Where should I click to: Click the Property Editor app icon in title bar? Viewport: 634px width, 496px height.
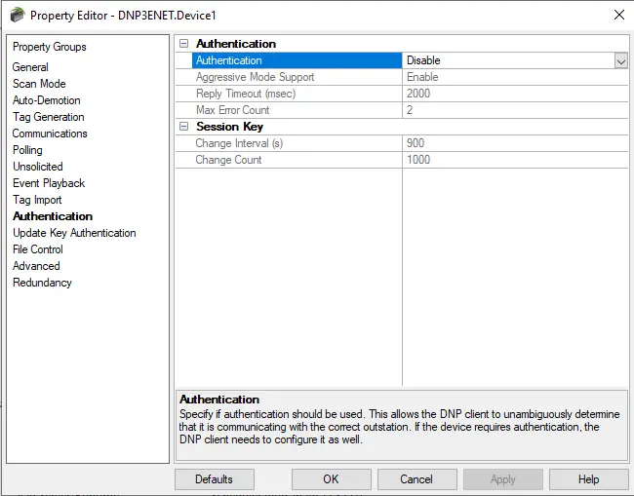18,15
